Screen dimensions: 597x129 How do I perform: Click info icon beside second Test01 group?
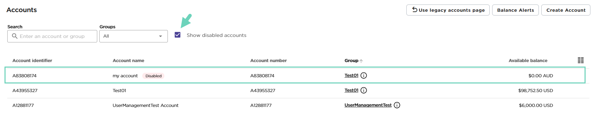[364, 90]
